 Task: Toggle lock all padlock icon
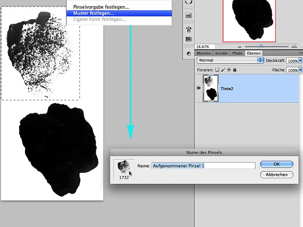click(234, 70)
